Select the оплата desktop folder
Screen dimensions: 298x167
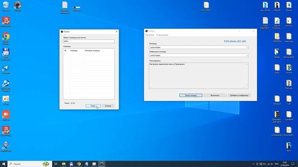click(x=289, y=69)
